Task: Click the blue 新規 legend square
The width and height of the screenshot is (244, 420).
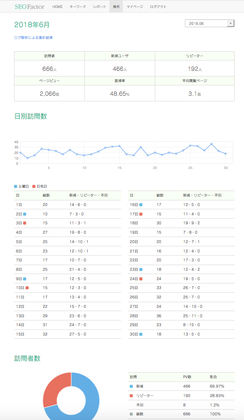Action: 131,386
